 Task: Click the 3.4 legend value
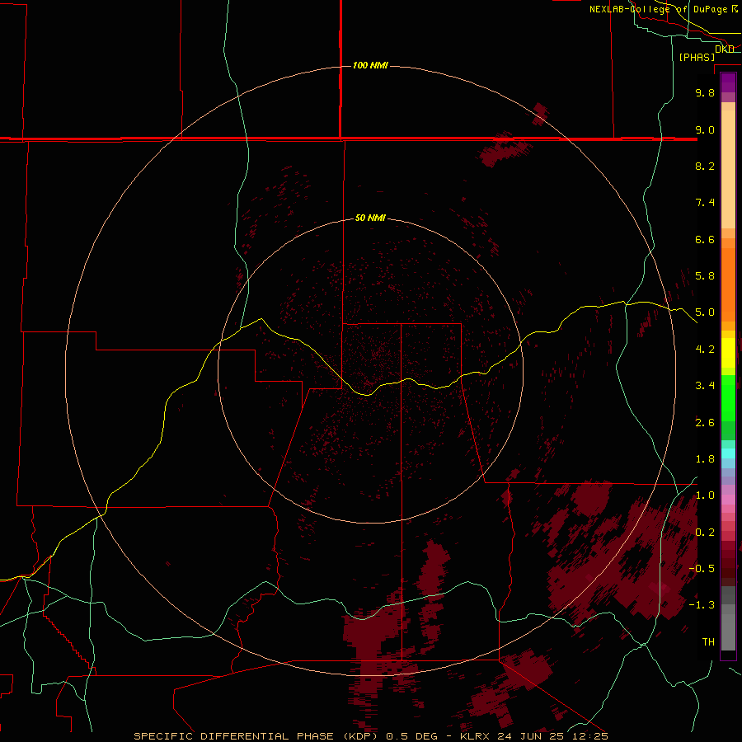tap(705, 386)
